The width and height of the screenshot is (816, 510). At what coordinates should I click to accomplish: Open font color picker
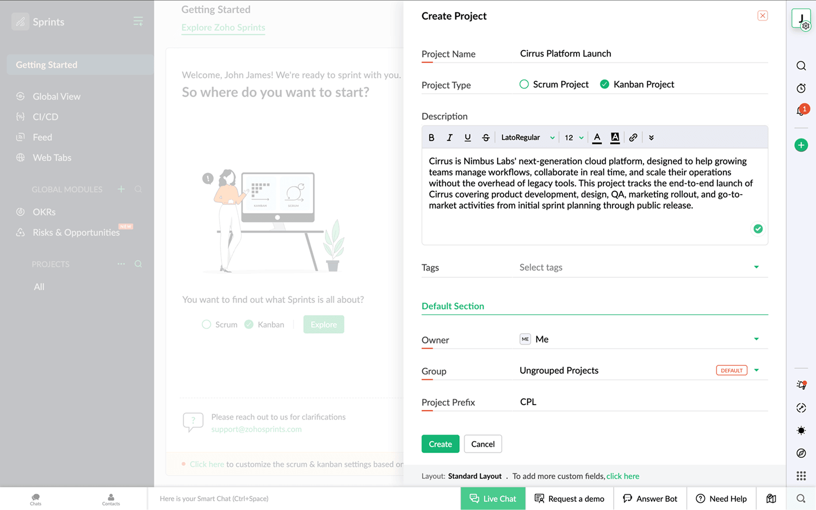(x=597, y=138)
